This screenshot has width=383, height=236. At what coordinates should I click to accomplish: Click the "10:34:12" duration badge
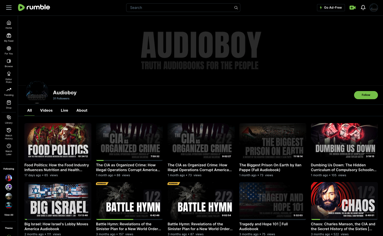point(83,156)
